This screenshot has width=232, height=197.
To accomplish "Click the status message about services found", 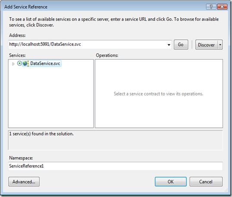I will tap(41, 134).
